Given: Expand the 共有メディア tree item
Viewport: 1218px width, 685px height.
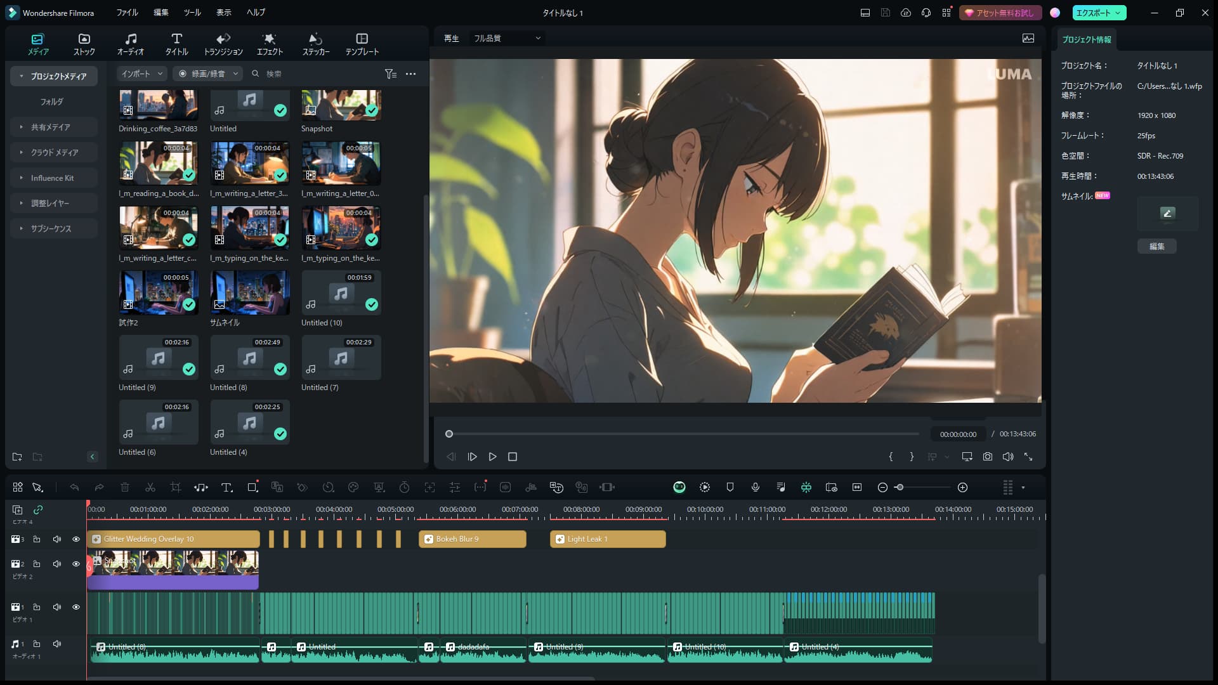Looking at the screenshot, I should (x=51, y=127).
